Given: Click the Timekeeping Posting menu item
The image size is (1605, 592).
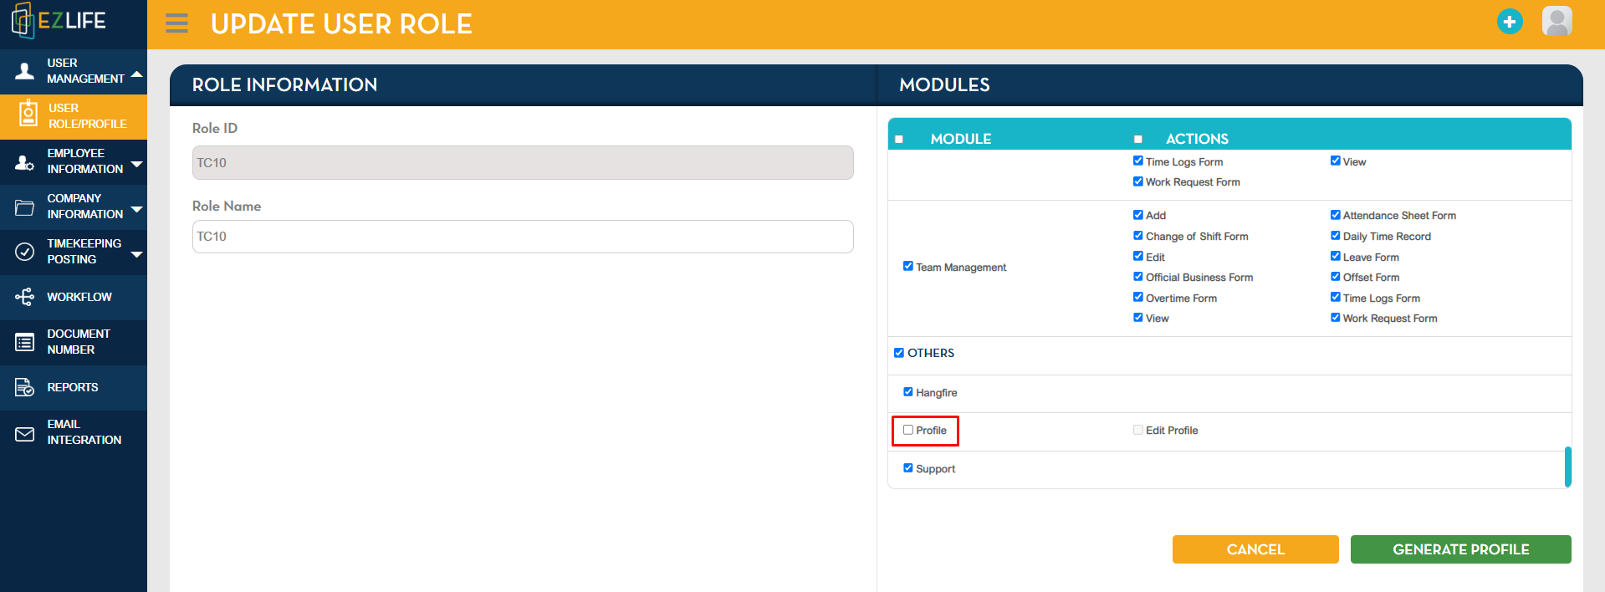Looking at the screenshot, I should (74, 252).
